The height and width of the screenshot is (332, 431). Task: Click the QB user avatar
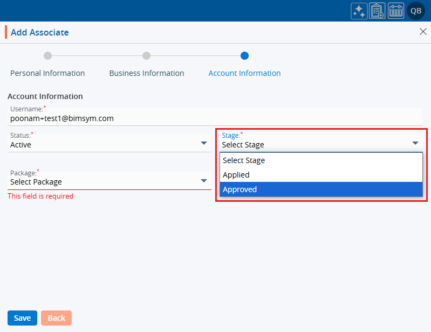click(416, 11)
